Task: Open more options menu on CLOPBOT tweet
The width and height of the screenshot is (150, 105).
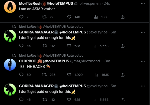Action: pyautogui.click(x=143, y=61)
